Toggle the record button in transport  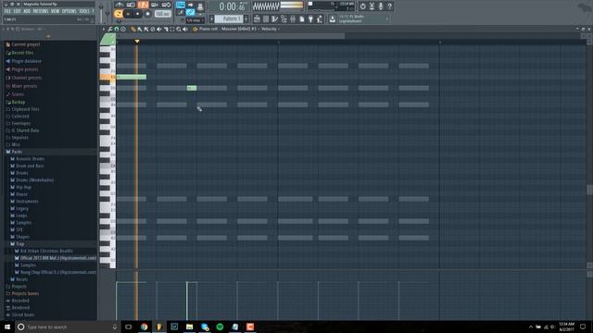tap(147, 14)
